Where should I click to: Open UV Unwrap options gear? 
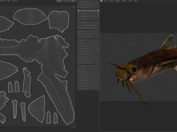pos(98,14)
